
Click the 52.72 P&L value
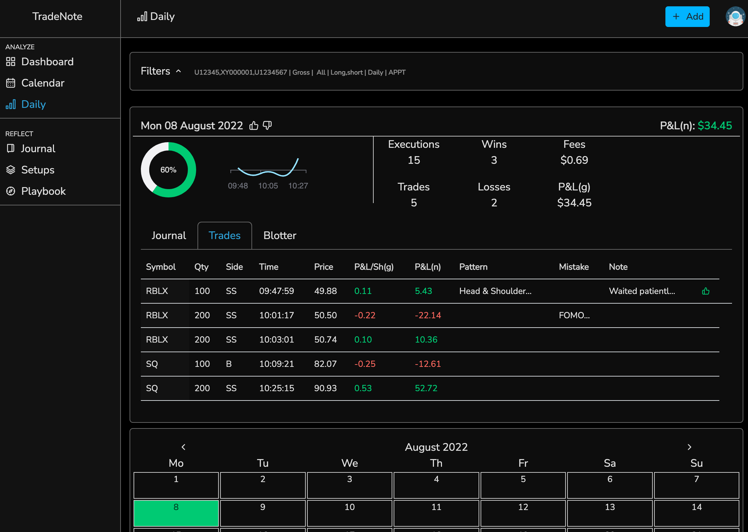pyautogui.click(x=426, y=388)
